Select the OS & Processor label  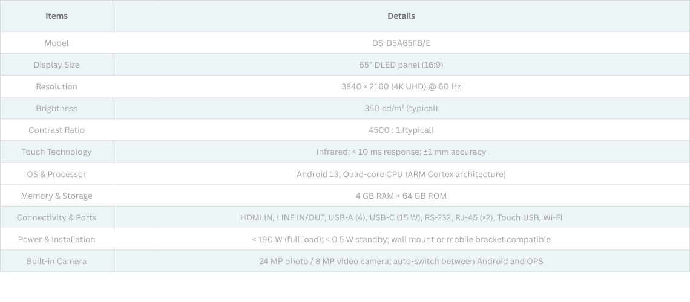56,174
